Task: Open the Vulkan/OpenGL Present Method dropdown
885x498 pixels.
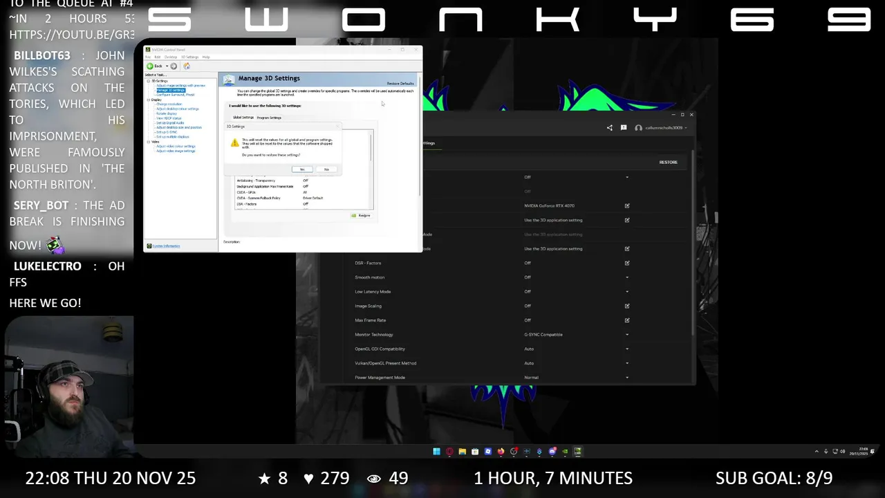Action: pyautogui.click(x=627, y=363)
